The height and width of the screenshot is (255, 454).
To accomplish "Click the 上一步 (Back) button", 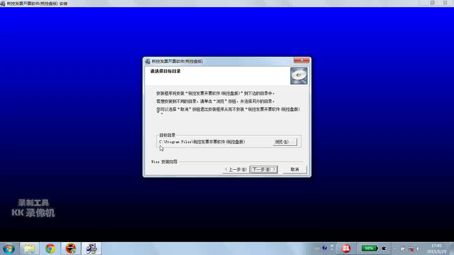I will coord(235,169).
